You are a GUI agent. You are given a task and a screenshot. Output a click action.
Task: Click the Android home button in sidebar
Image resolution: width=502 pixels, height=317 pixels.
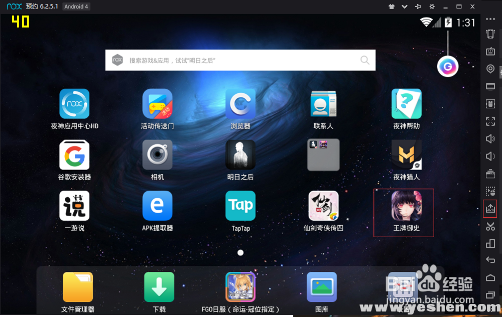[x=490, y=278]
